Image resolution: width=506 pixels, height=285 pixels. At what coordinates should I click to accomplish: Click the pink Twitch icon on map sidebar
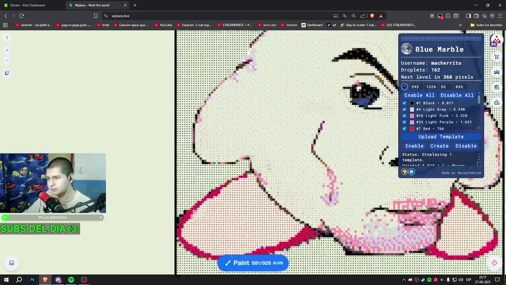coord(7,73)
